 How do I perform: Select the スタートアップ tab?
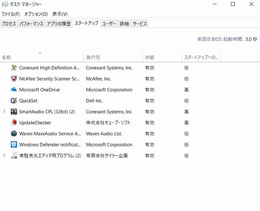coord(86,23)
